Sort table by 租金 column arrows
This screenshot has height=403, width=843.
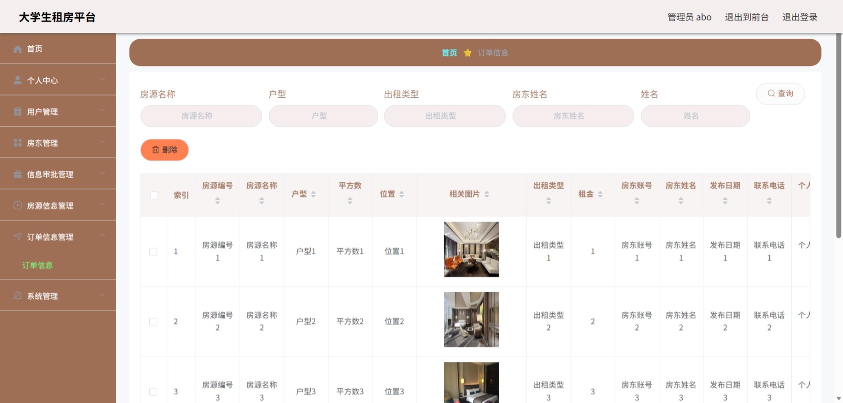[x=600, y=194]
